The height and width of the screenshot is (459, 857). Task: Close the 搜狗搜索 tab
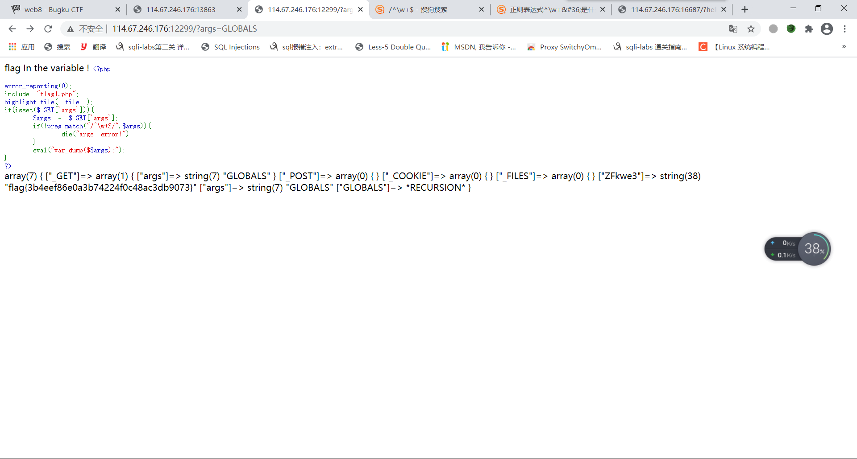click(481, 9)
